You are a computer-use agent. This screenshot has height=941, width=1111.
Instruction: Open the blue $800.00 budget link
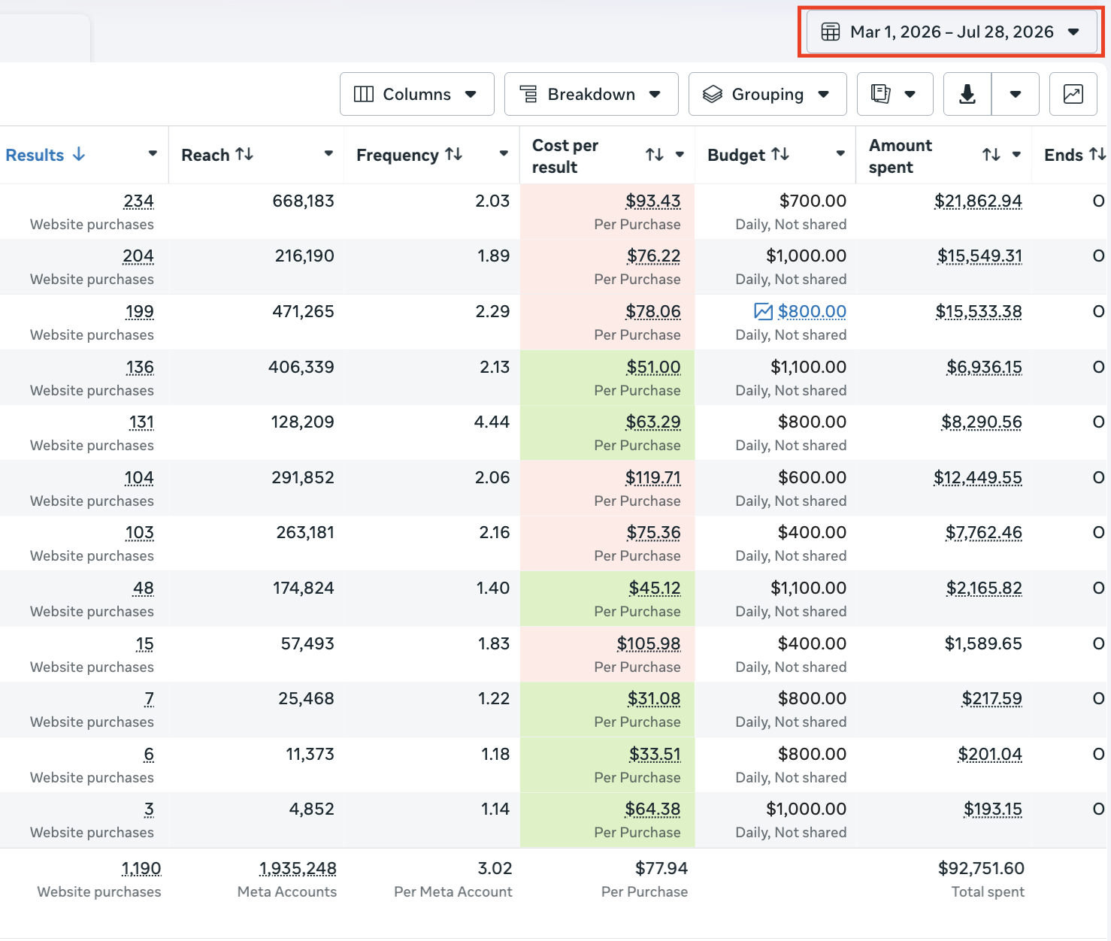click(812, 311)
